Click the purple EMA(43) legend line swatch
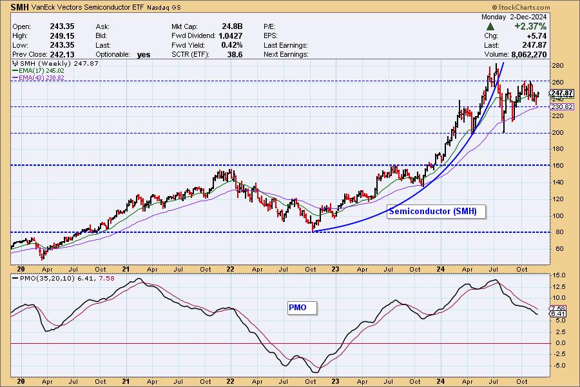580x387 pixels. (x=15, y=78)
